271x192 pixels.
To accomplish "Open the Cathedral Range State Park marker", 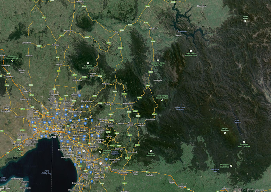I will click(x=158, y=60).
